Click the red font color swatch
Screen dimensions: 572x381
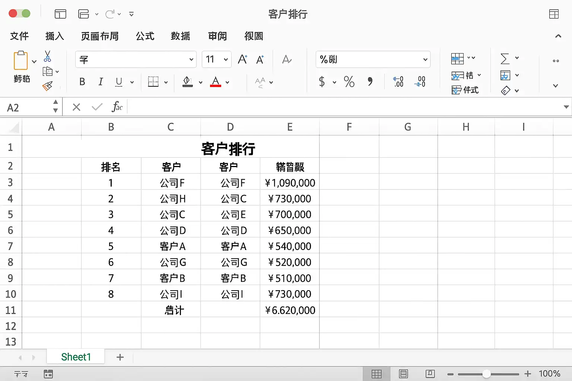point(216,82)
